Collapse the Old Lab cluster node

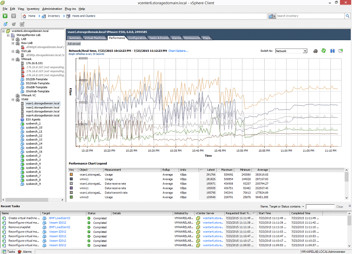pyautogui.click(x=13, y=51)
